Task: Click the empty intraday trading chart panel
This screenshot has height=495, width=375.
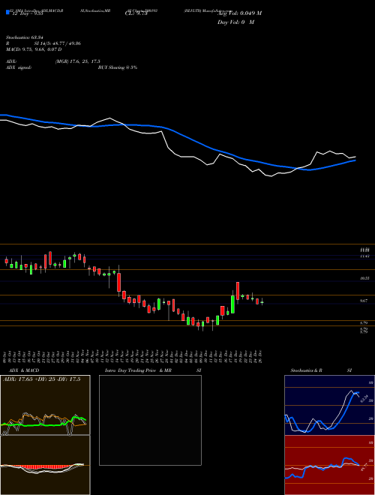Action: coord(150,420)
